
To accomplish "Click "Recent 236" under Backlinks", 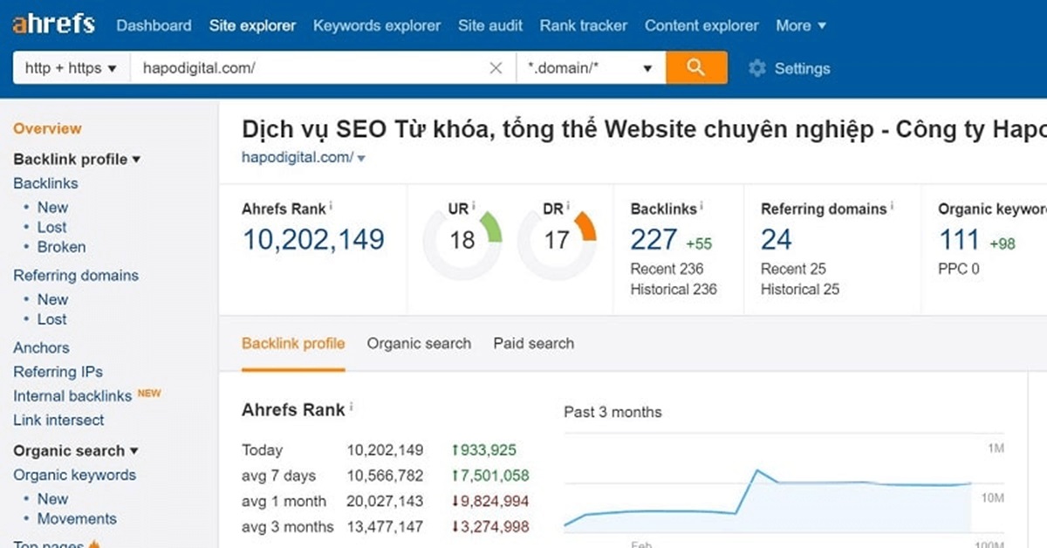I will pyautogui.click(x=667, y=269).
